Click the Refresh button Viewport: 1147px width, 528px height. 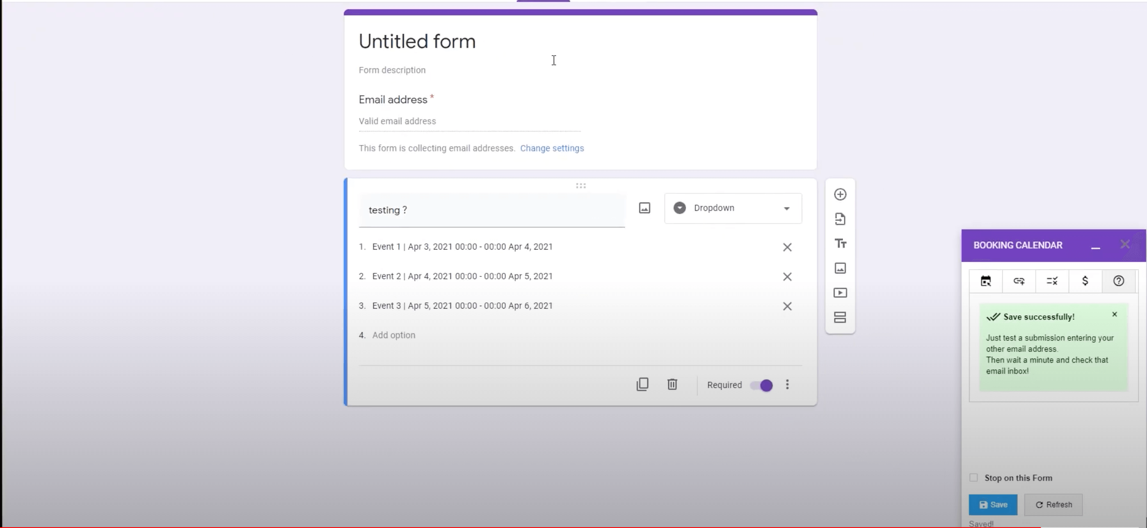1053,504
